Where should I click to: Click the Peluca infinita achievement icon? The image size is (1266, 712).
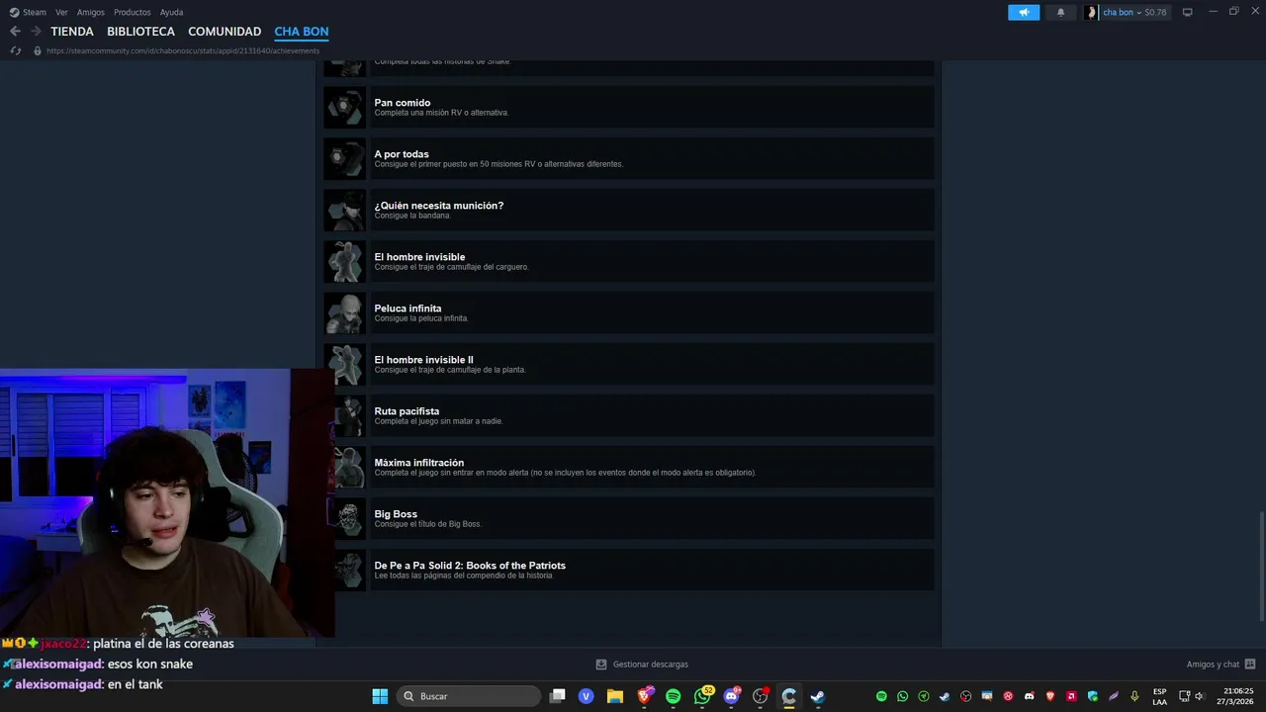click(x=345, y=312)
